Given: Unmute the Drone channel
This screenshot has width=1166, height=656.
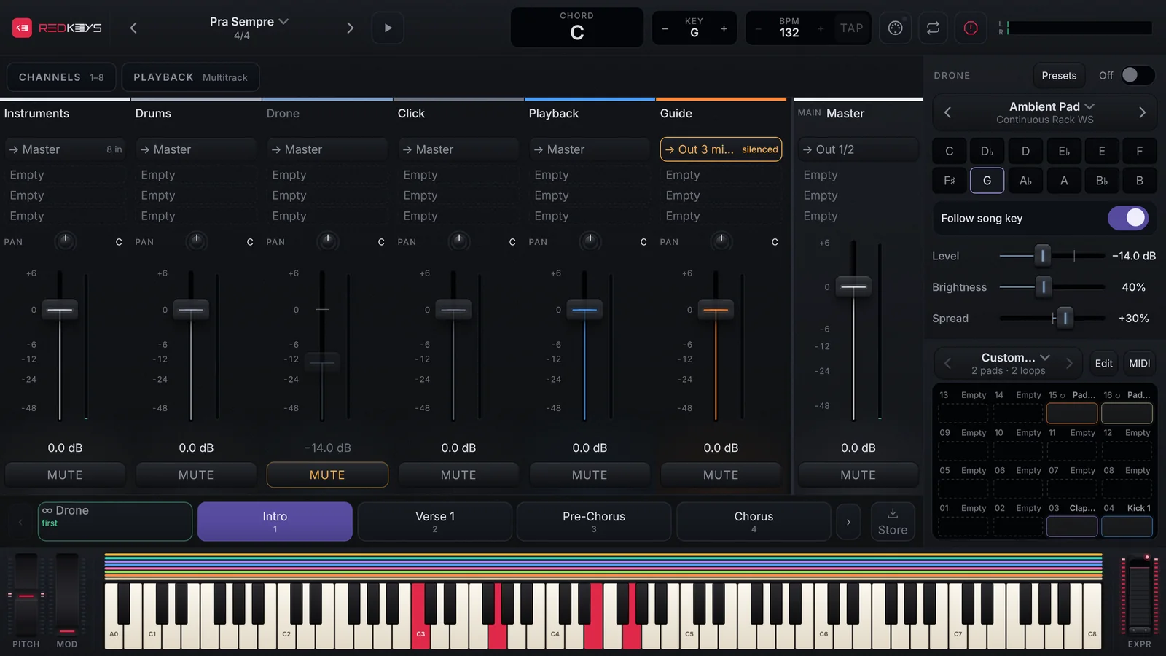Looking at the screenshot, I should 327,475.
